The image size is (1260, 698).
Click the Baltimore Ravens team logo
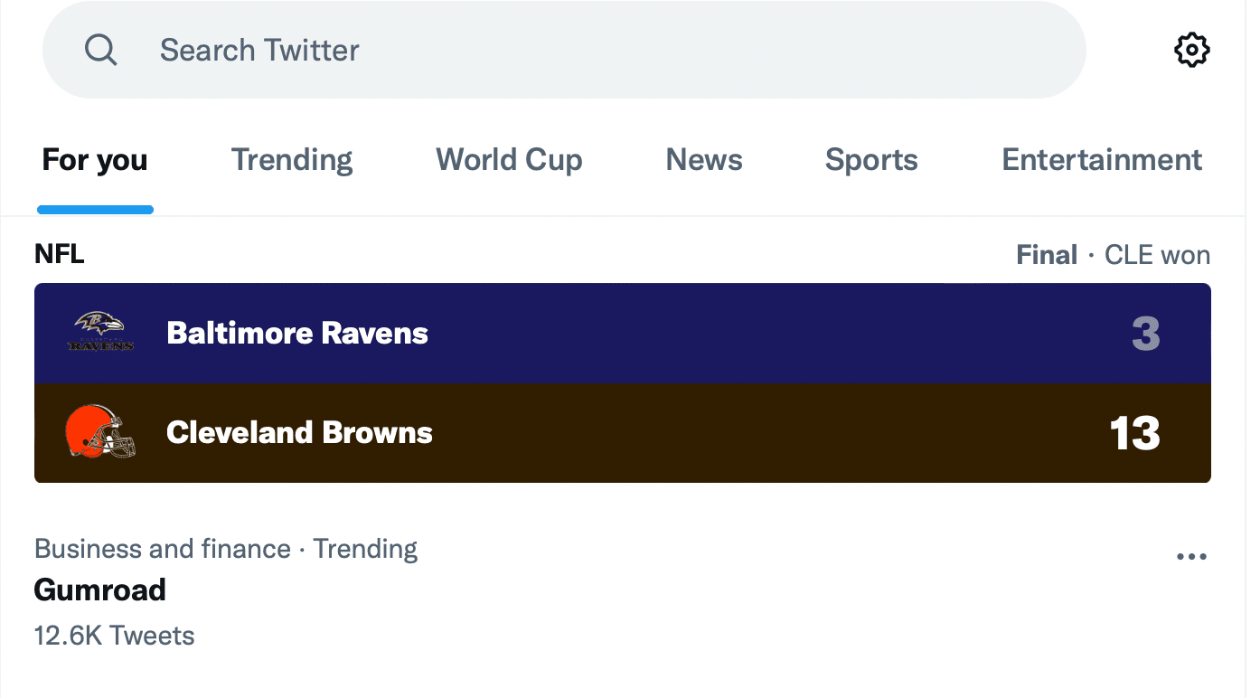(x=100, y=332)
